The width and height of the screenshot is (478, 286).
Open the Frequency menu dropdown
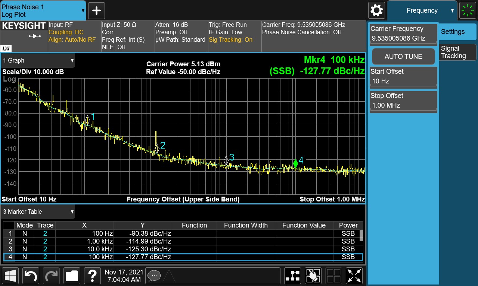point(422,10)
